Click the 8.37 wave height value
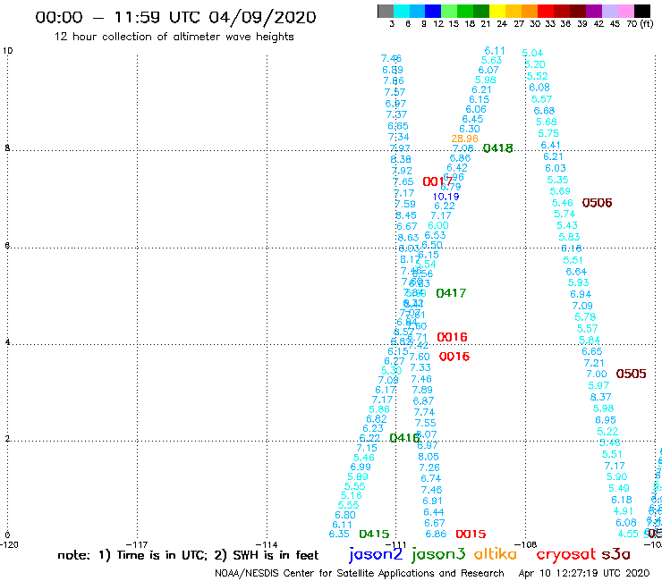 (x=600, y=397)
